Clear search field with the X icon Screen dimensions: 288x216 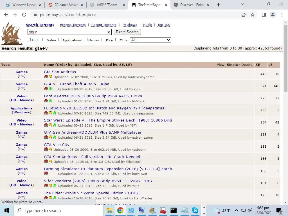click(x=109, y=32)
